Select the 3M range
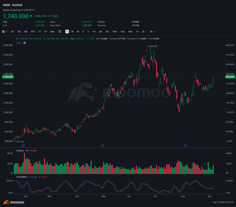Viewport: 236px width, 207px height. pos(26,32)
